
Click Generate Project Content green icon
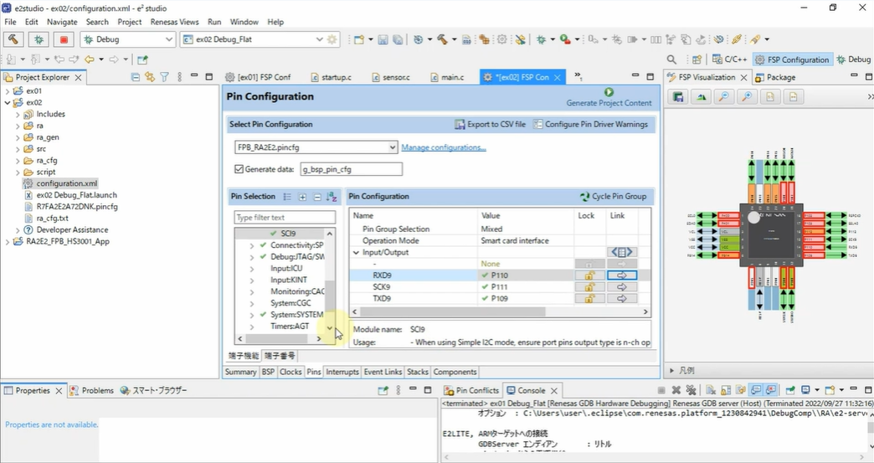pos(609,92)
